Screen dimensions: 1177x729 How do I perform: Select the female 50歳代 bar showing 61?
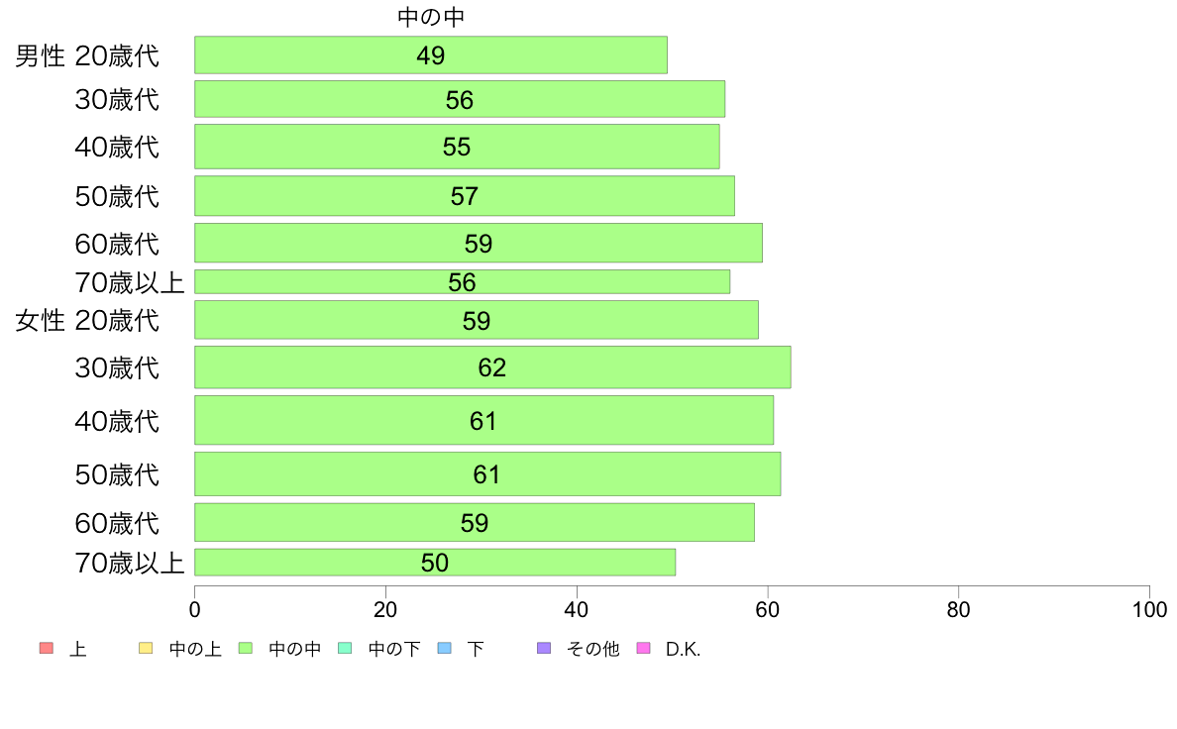point(487,473)
